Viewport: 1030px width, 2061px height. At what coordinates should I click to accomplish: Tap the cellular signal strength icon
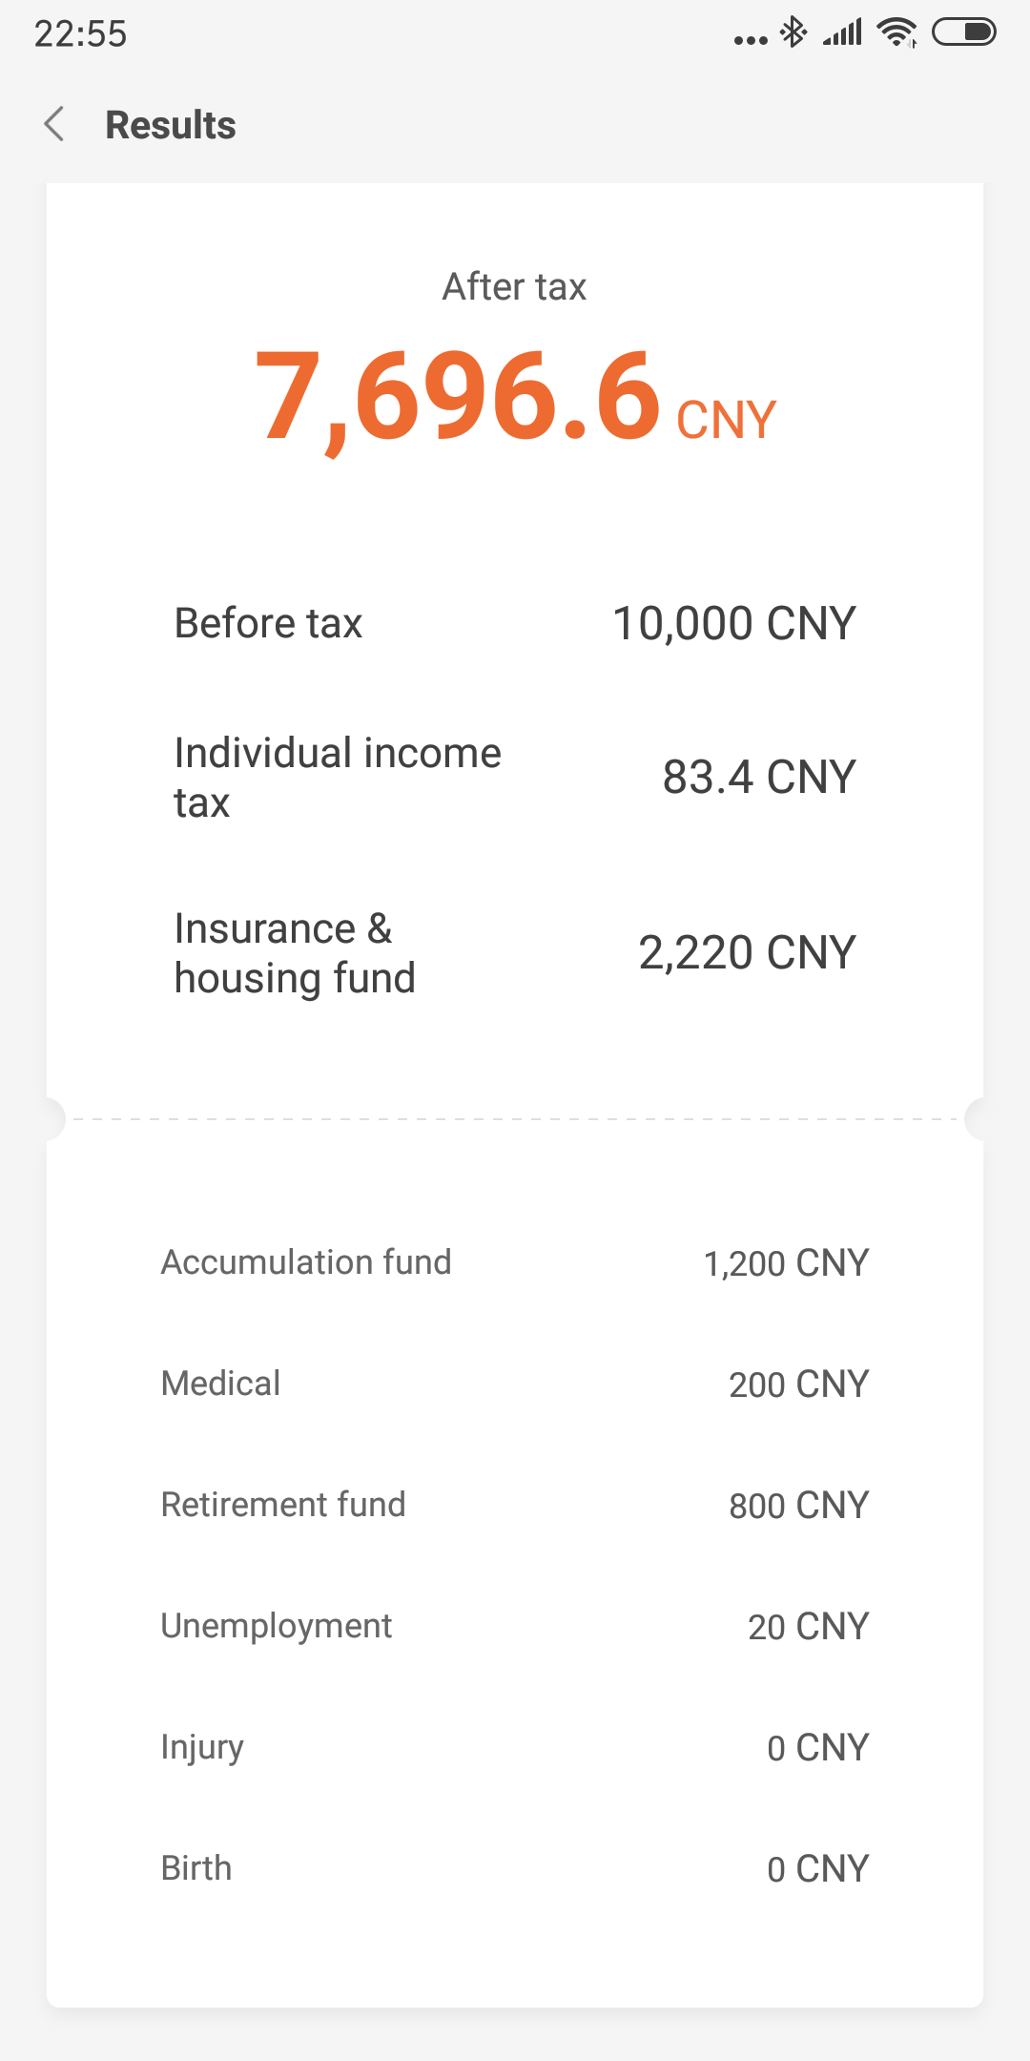click(x=843, y=32)
